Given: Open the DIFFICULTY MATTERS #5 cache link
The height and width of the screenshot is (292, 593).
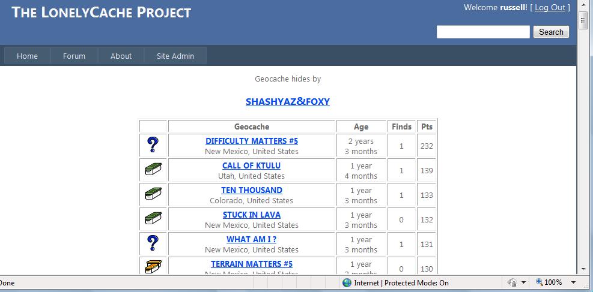Looking at the screenshot, I should tap(252, 141).
